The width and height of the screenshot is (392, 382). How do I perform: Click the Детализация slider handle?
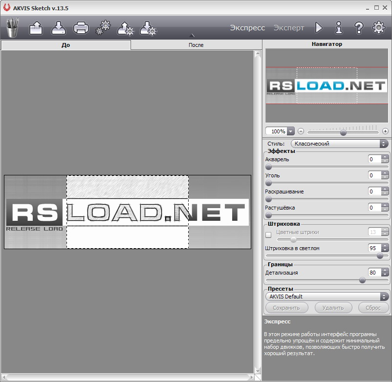[x=362, y=280]
